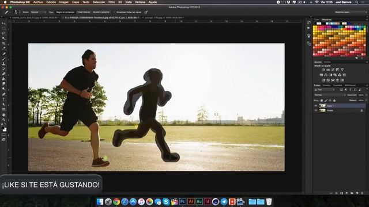Open the Opacidad slider arrow
Image resolution: width=369 pixels, height=207 pixels.
366,95
